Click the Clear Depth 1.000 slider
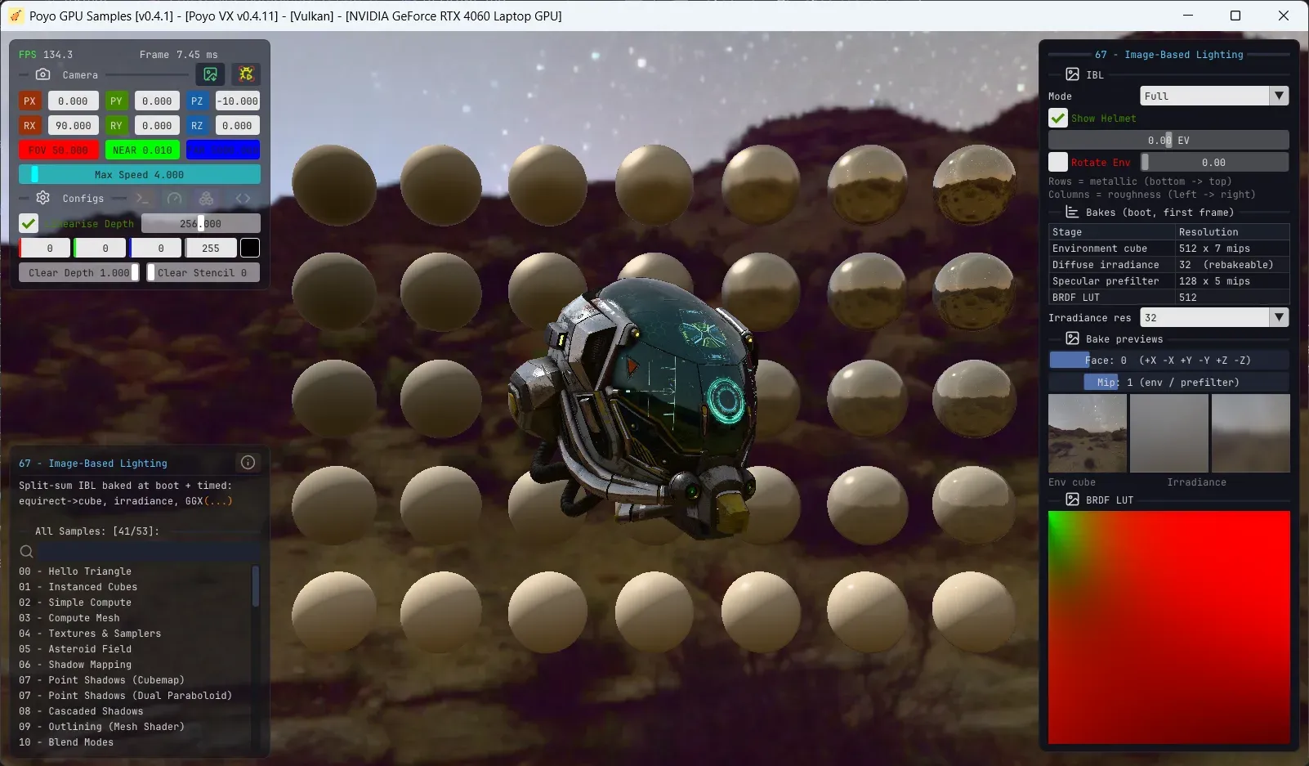 click(x=79, y=272)
